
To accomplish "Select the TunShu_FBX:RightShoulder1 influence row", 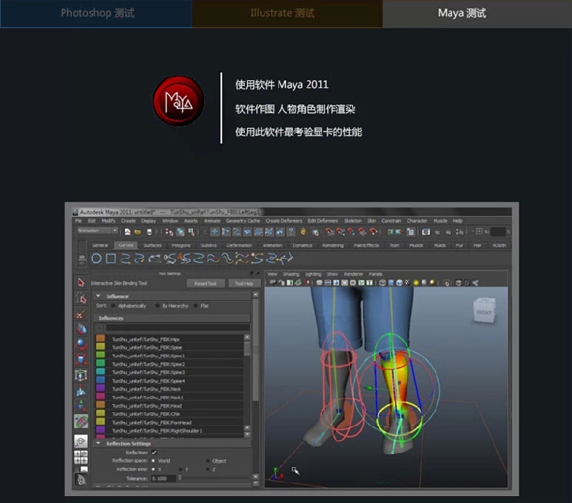I will (169, 430).
